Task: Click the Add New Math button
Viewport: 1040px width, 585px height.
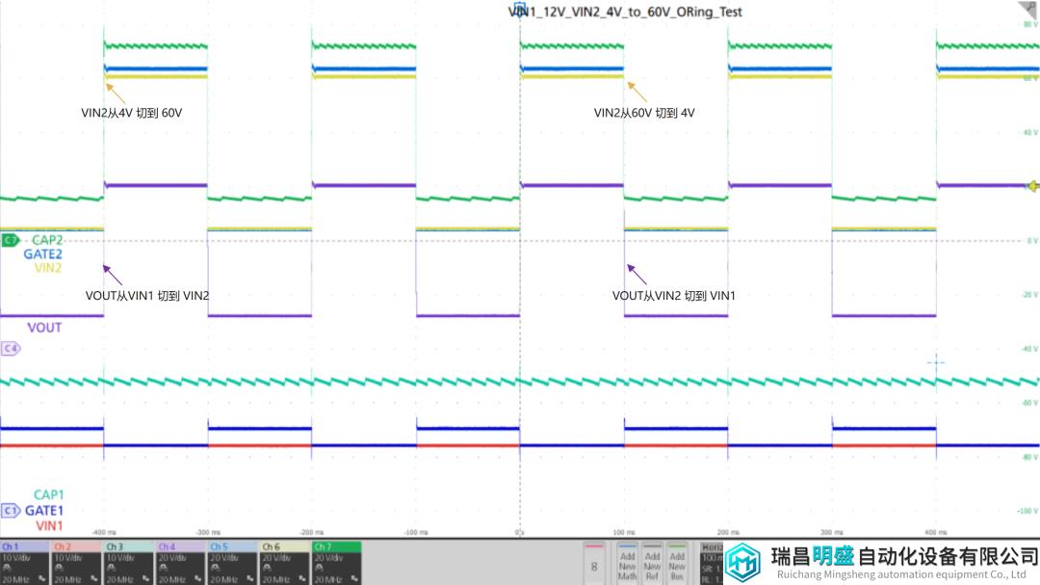Action: tap(628, 562)
